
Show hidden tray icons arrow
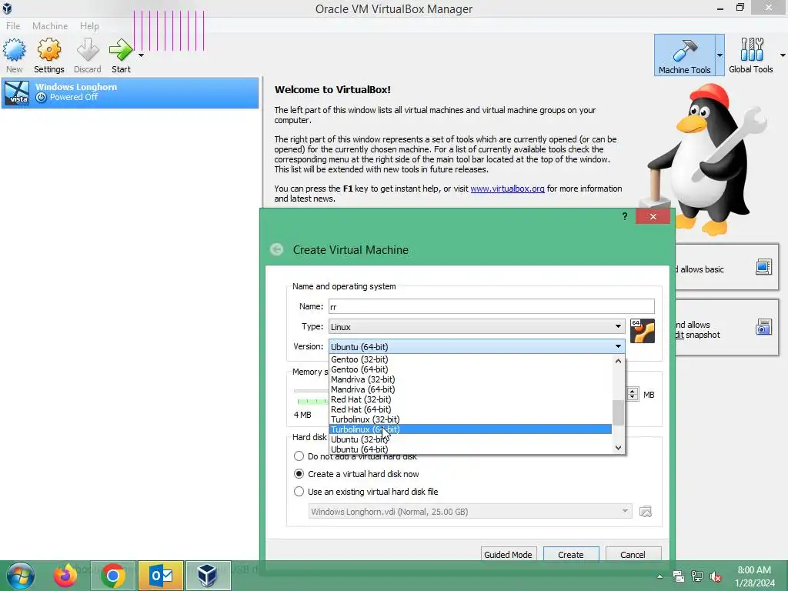pyautogui.click(x=659, y=576)
